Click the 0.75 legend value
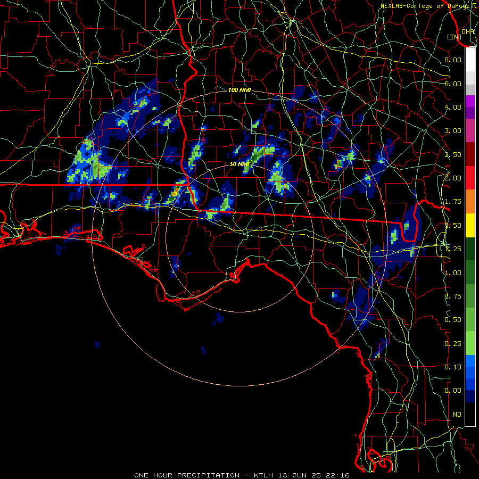The height and width of the screenshot is (479, 479). pyautogui.click(x=453, y=296)
